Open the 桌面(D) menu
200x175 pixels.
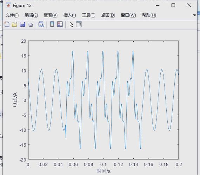[x=108, y=15]
